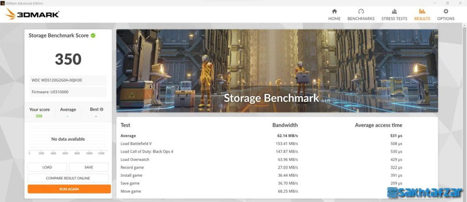Click the Storage Benchmark banner title text
This screenshot has height=202, width=467.
click(271, 98)
